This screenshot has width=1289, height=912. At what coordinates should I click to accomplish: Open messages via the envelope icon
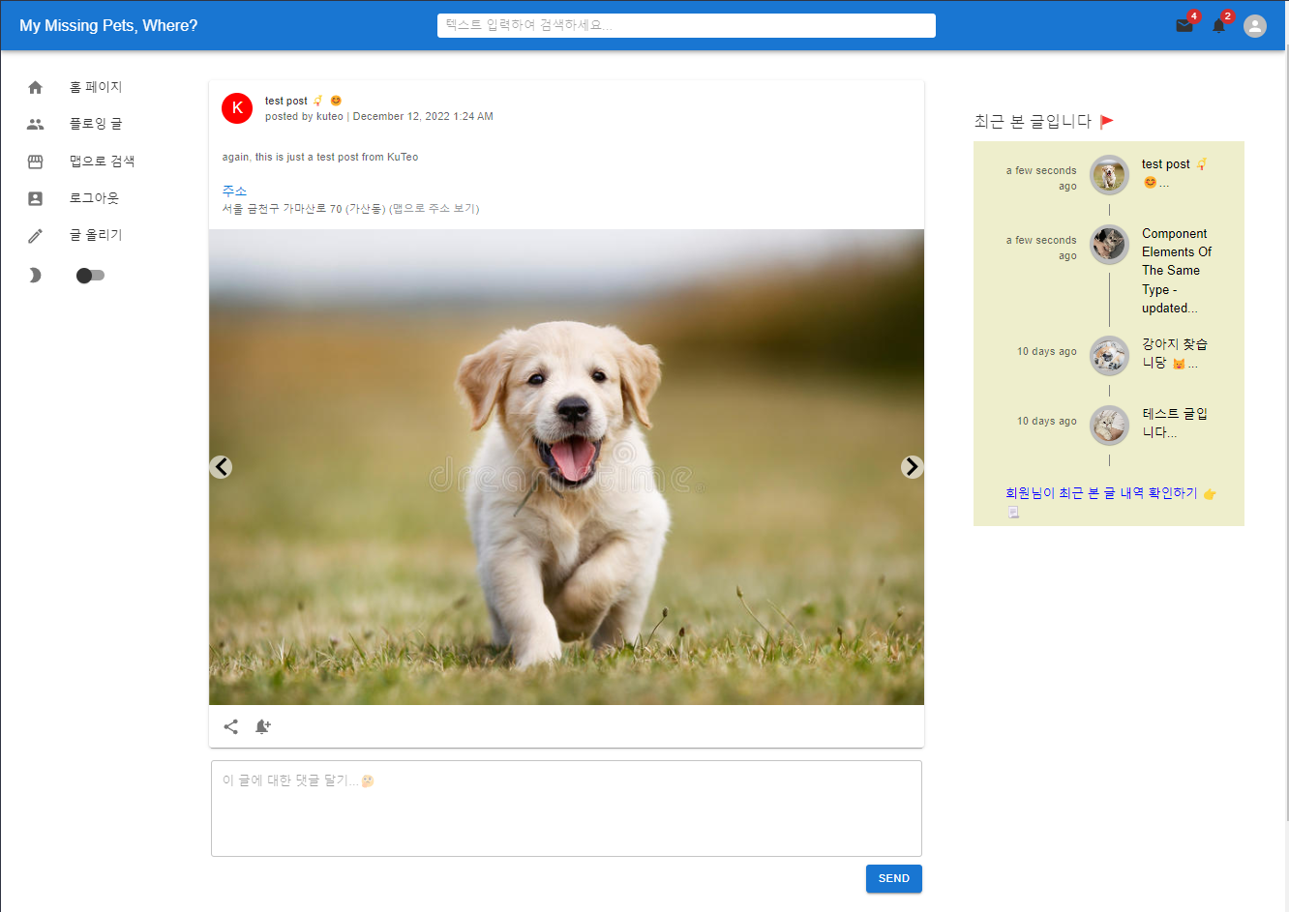(1184, 26)
